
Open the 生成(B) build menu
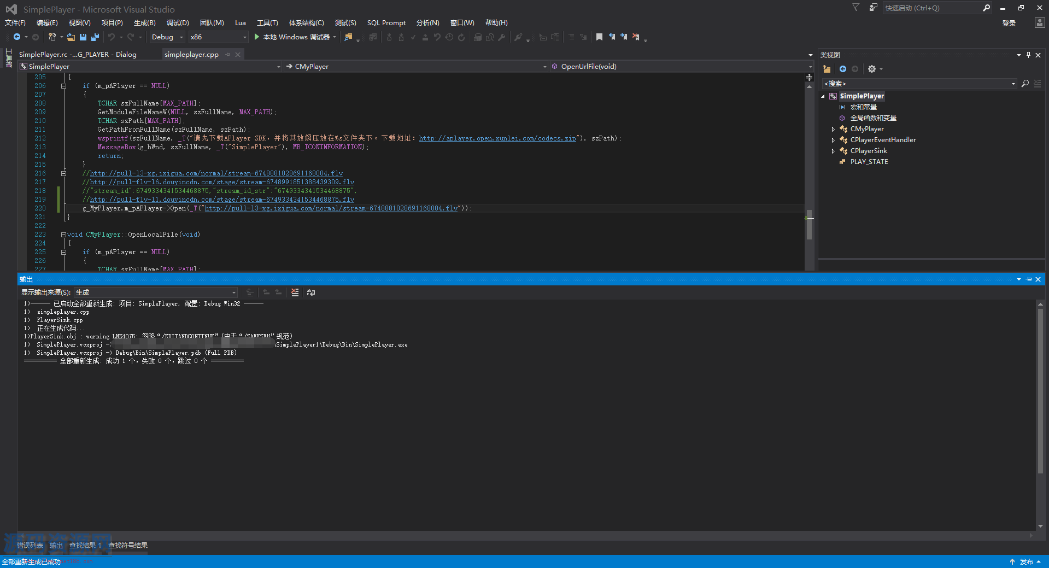[x=145, y=23]
